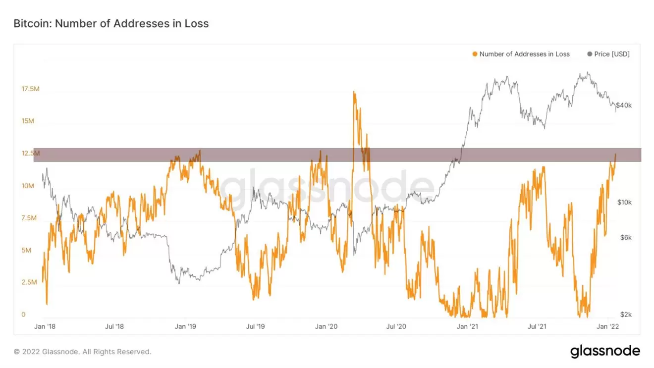The height and width of the screenshot is (368, 654).
Task: Select the $2k price axis label
Action: click(625, 315)
